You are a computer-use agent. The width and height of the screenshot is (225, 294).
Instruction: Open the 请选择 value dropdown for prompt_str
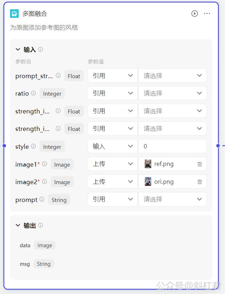pyautogui.click(x=172, y=76)
